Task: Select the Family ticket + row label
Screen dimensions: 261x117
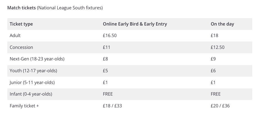Action: pyautogui.click(x=24, y=106)
